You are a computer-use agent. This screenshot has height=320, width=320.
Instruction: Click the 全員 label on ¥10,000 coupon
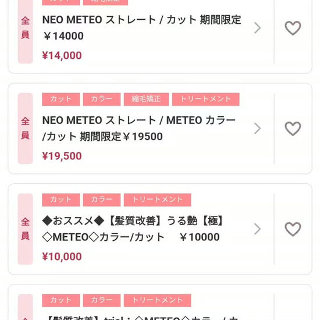point(25,229)
